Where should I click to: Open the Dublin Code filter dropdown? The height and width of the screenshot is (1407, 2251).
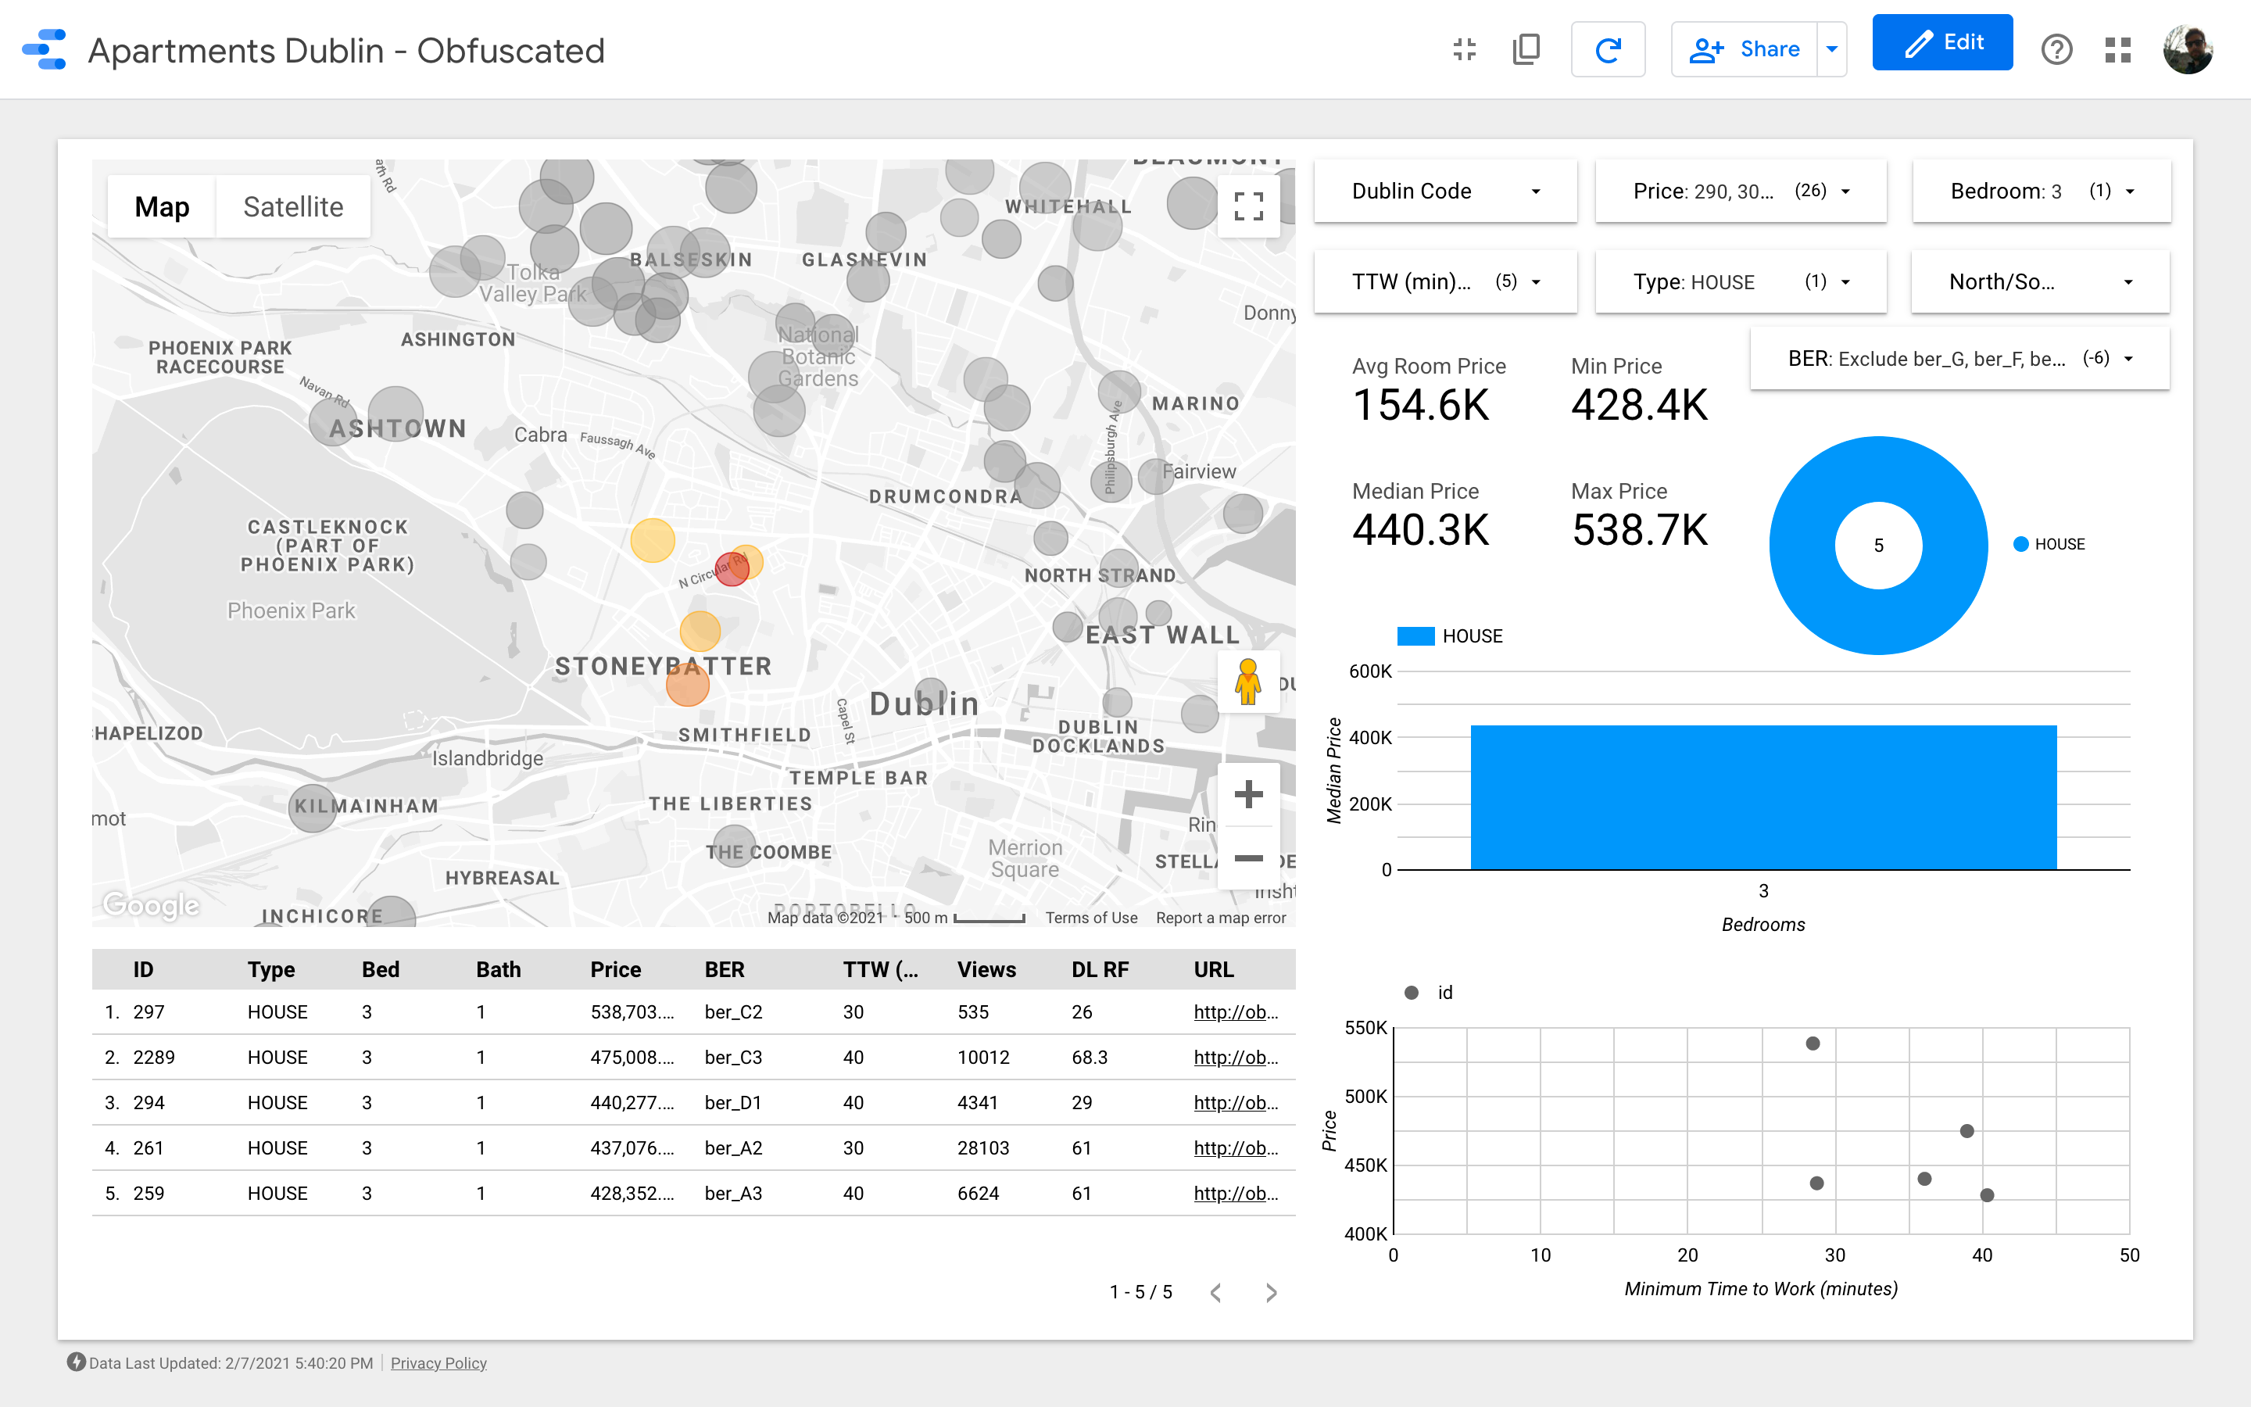pyautogui.click(x=1445, y=192)
